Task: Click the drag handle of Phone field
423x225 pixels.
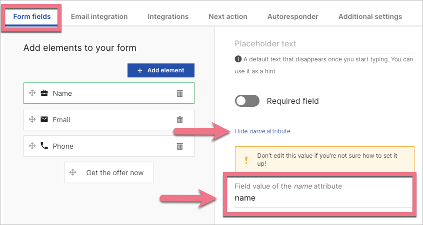Action: click(x=32, y=146)
